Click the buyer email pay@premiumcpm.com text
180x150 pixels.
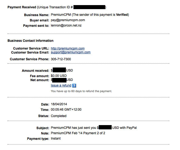coord(68,20)
